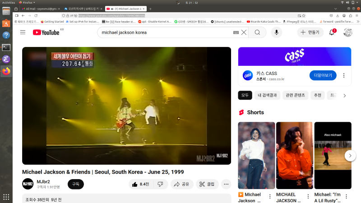Go to the YouTube home logo
This screenshot has width=361, height=203.
[x=46, y=32]
